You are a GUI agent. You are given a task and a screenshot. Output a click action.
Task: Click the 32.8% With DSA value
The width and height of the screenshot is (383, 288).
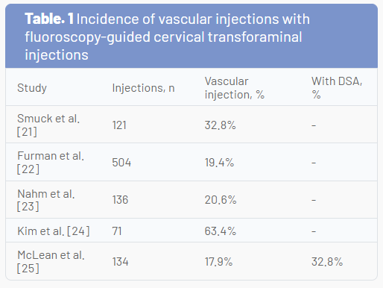pyautogui.click(x=327, y=262)
